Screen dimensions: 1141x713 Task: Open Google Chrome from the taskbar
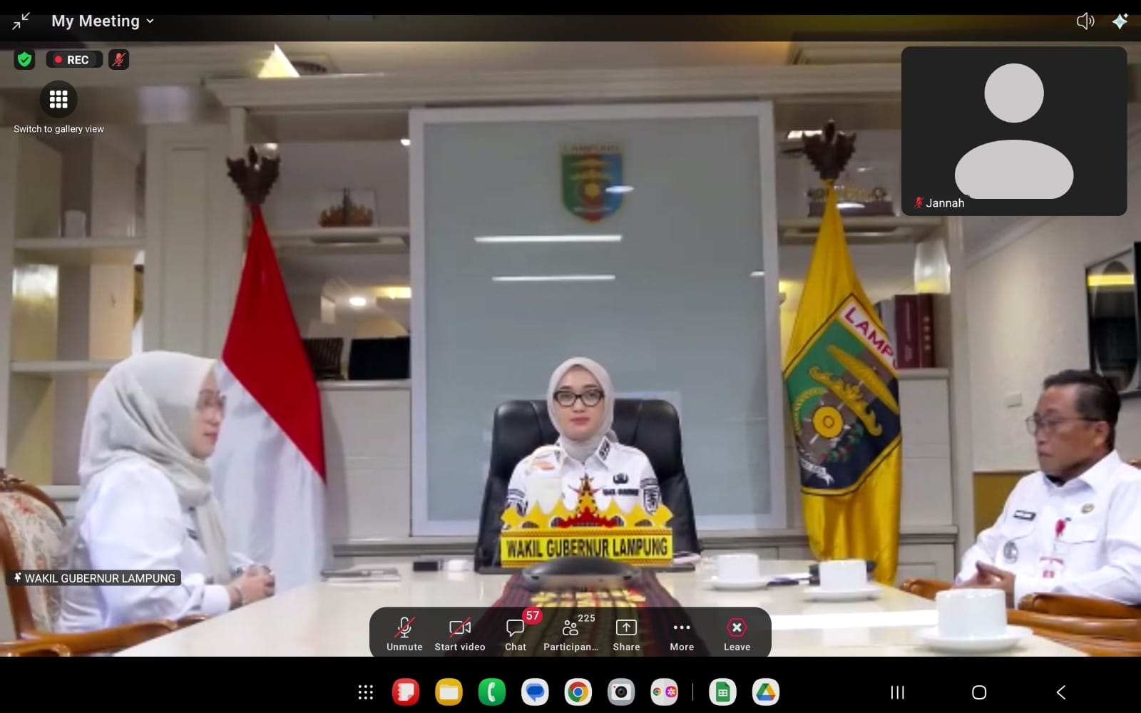click(x=578, y=692)
